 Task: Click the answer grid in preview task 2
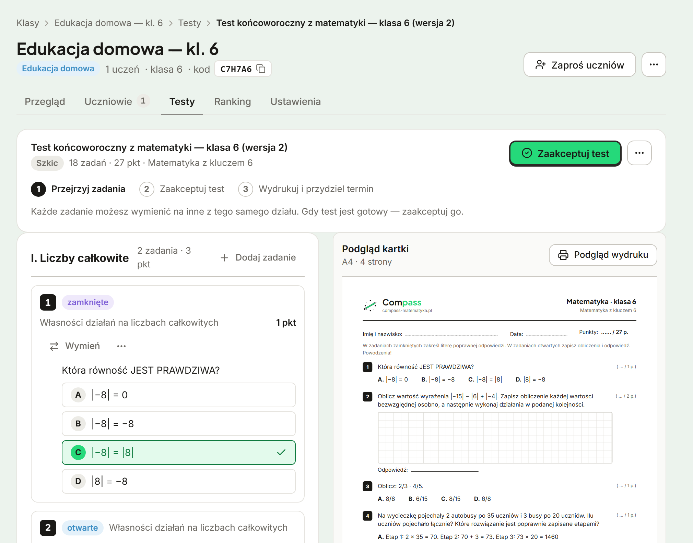[495, 438]
